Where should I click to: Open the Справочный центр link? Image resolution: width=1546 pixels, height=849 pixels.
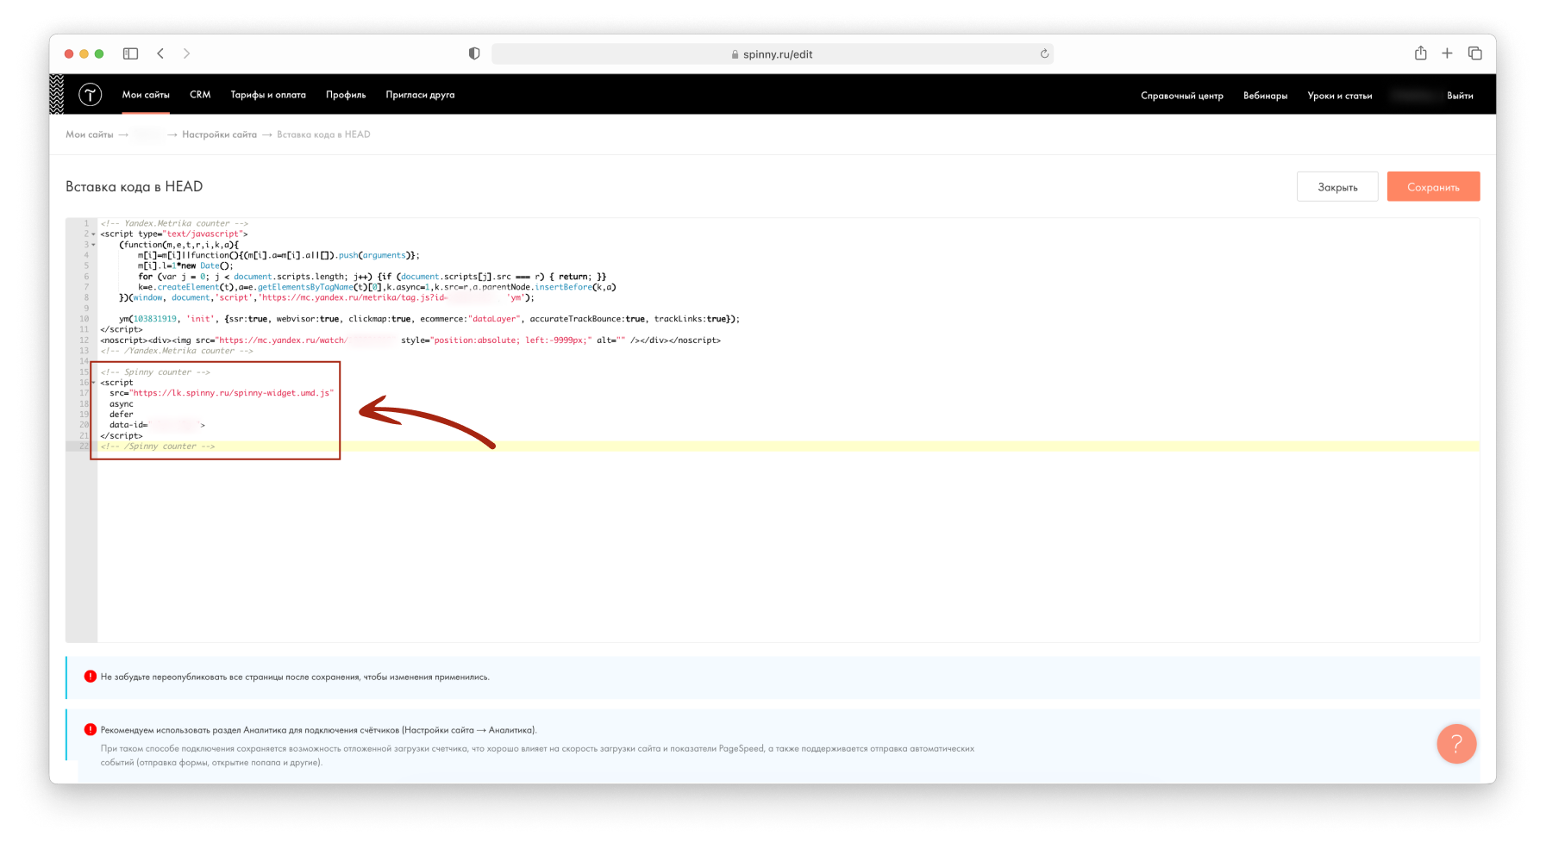click(1182, 96)
